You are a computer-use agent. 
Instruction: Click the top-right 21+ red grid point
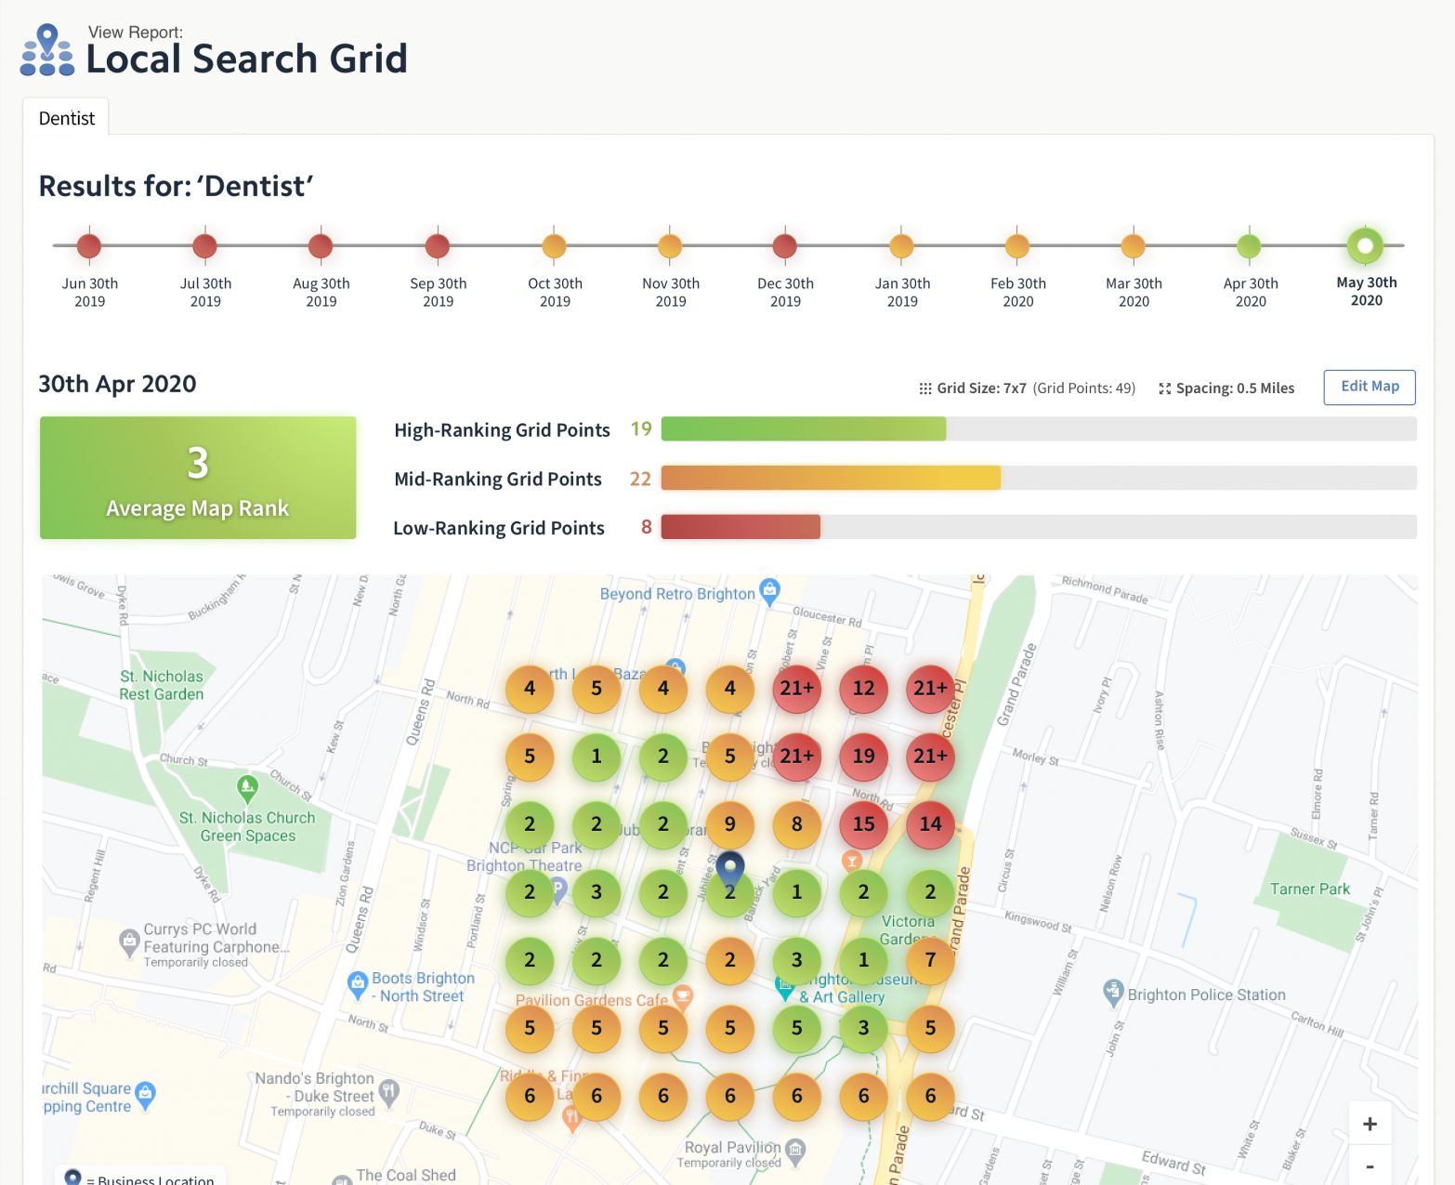pyautogui.click(x=930, y=689)
